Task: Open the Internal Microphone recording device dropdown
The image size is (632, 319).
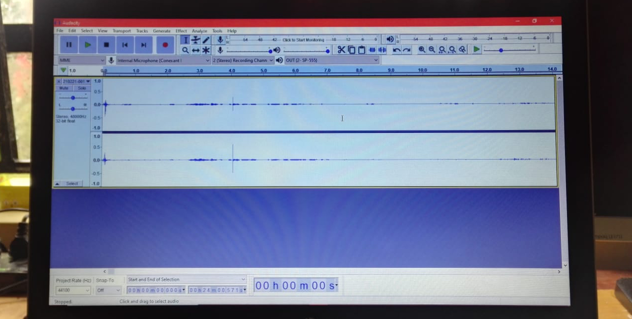Action: point(164,60)
